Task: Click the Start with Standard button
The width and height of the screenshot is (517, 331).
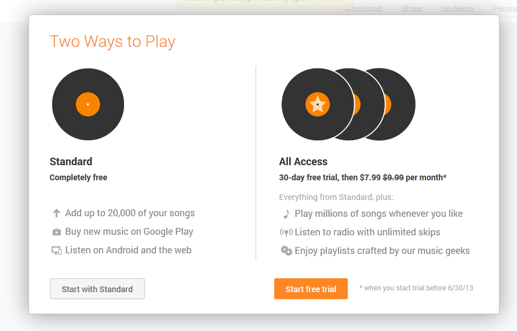Action: click(x=97, y=289)
